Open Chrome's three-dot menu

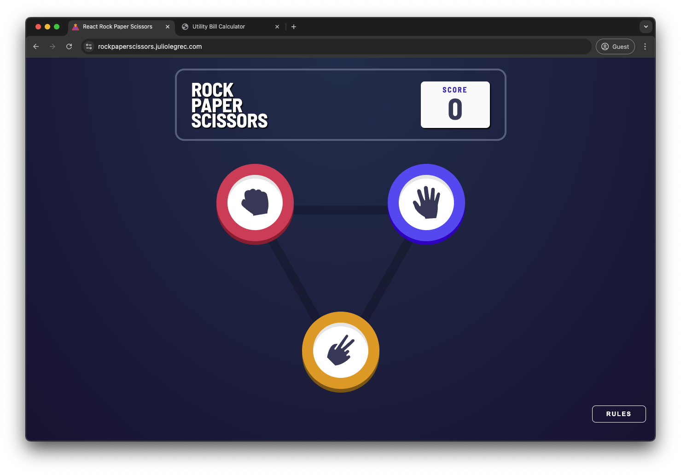coord(645,46)
